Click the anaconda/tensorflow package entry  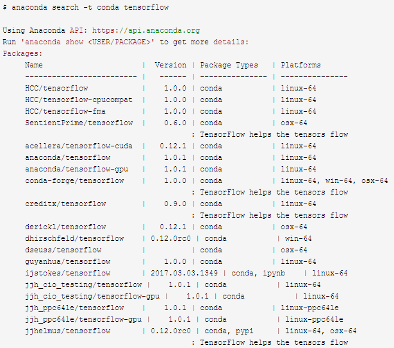(68, 158)
